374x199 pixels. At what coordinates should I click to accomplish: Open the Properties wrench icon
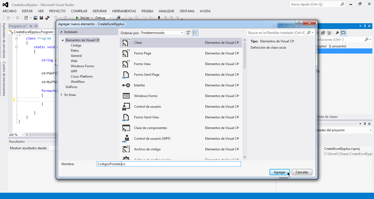(337, 33)
